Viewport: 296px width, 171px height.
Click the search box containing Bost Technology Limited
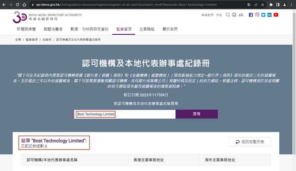tap(125, 114)
